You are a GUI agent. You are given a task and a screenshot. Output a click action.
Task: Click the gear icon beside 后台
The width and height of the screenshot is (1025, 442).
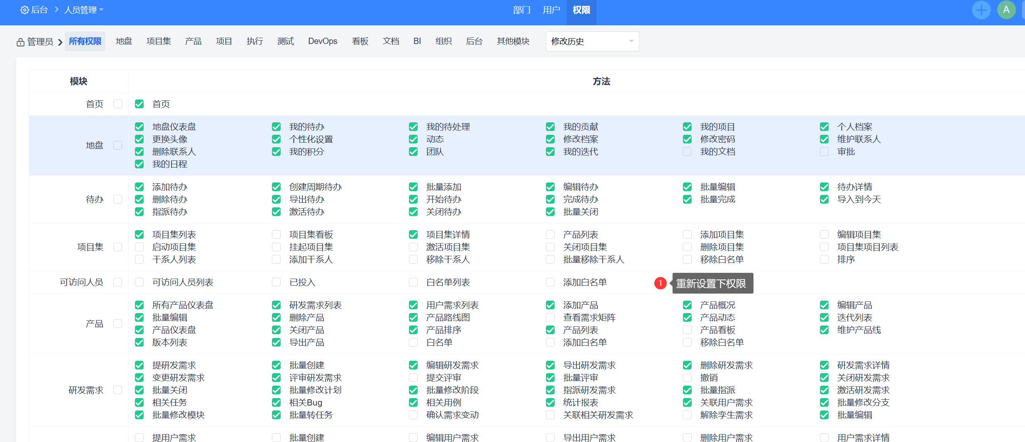click(24, 10)
